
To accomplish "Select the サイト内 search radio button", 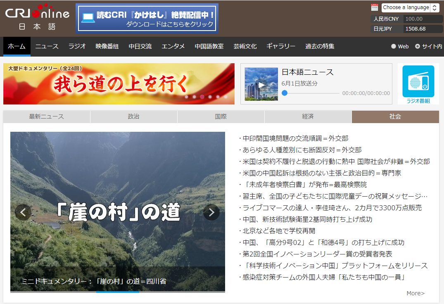I will point(418,46).
